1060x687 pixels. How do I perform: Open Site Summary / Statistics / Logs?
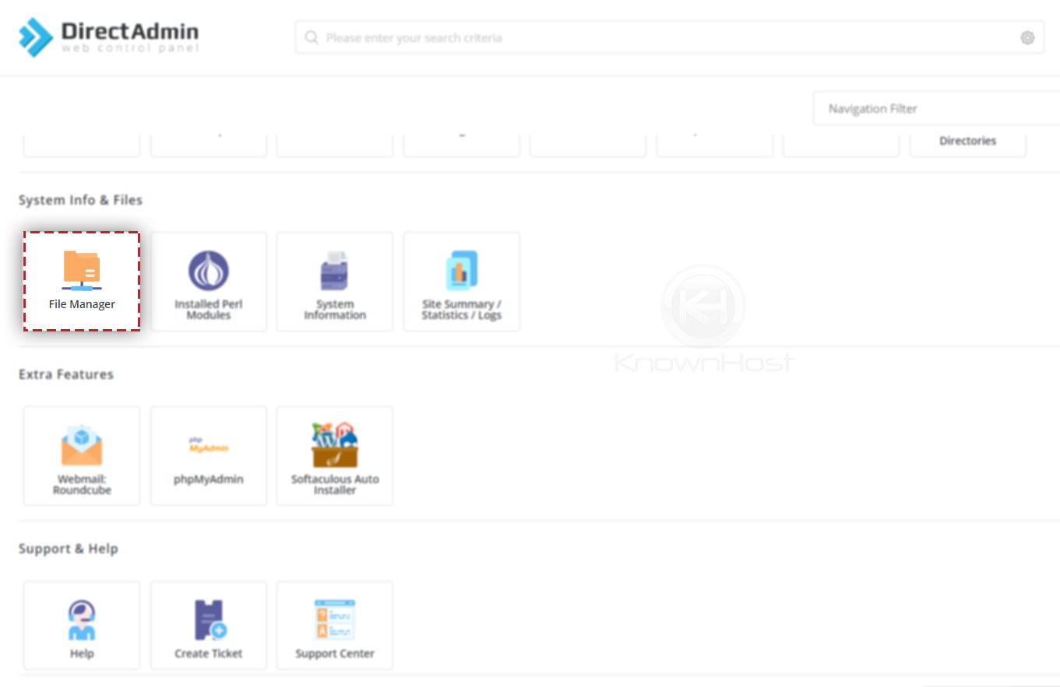tap(461, 281)
